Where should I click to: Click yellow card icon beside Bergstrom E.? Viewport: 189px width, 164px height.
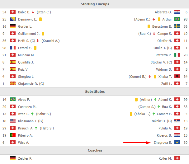click(149, 26)
